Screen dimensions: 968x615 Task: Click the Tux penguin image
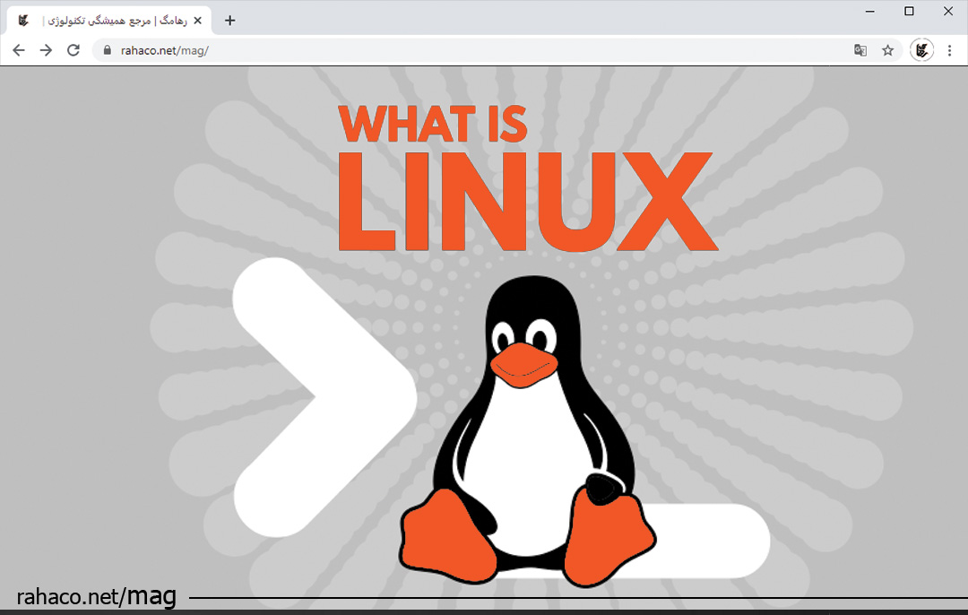(x=529, y=430)
